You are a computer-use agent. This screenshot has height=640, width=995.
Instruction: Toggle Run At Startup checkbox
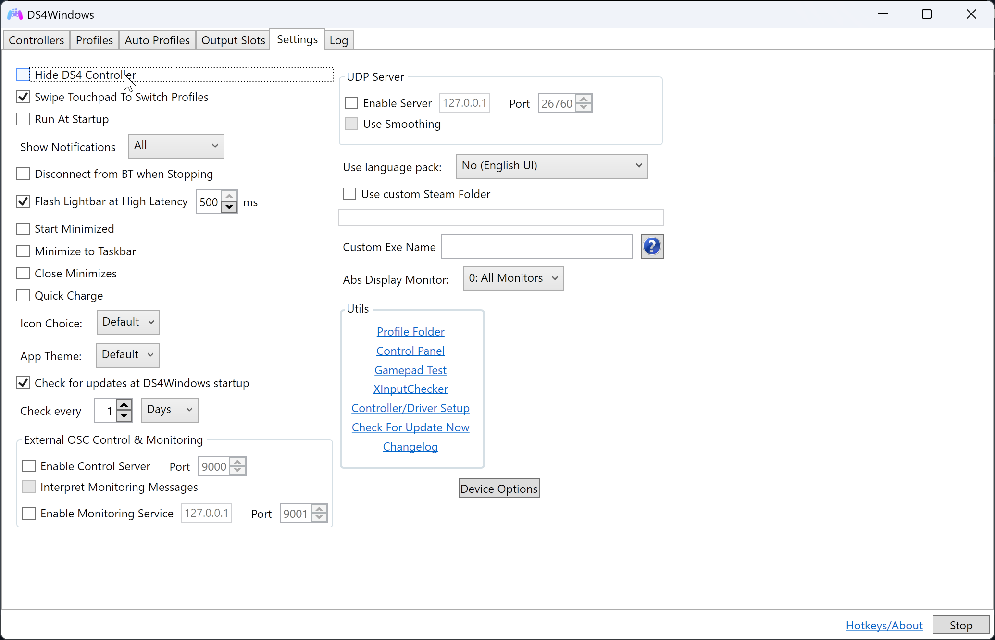[x=23, y=119]
